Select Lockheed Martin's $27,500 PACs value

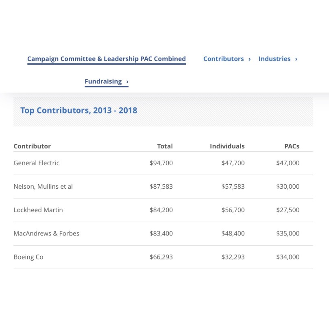(x=288, y=210)
